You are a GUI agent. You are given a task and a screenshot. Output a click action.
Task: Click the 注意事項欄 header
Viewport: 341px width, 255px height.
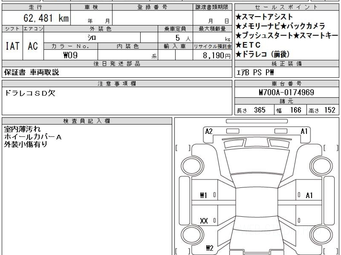coord(117,84)
